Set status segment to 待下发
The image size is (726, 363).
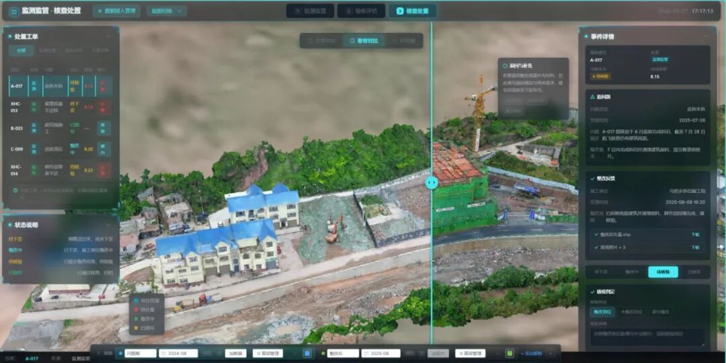tap(600, 272)
